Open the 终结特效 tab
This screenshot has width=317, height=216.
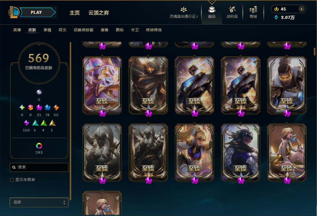coord(154,30)
